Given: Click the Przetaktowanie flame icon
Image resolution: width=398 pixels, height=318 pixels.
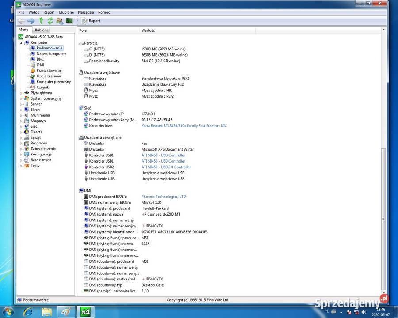Looking at the screenshot, I should tap(33, 71).
